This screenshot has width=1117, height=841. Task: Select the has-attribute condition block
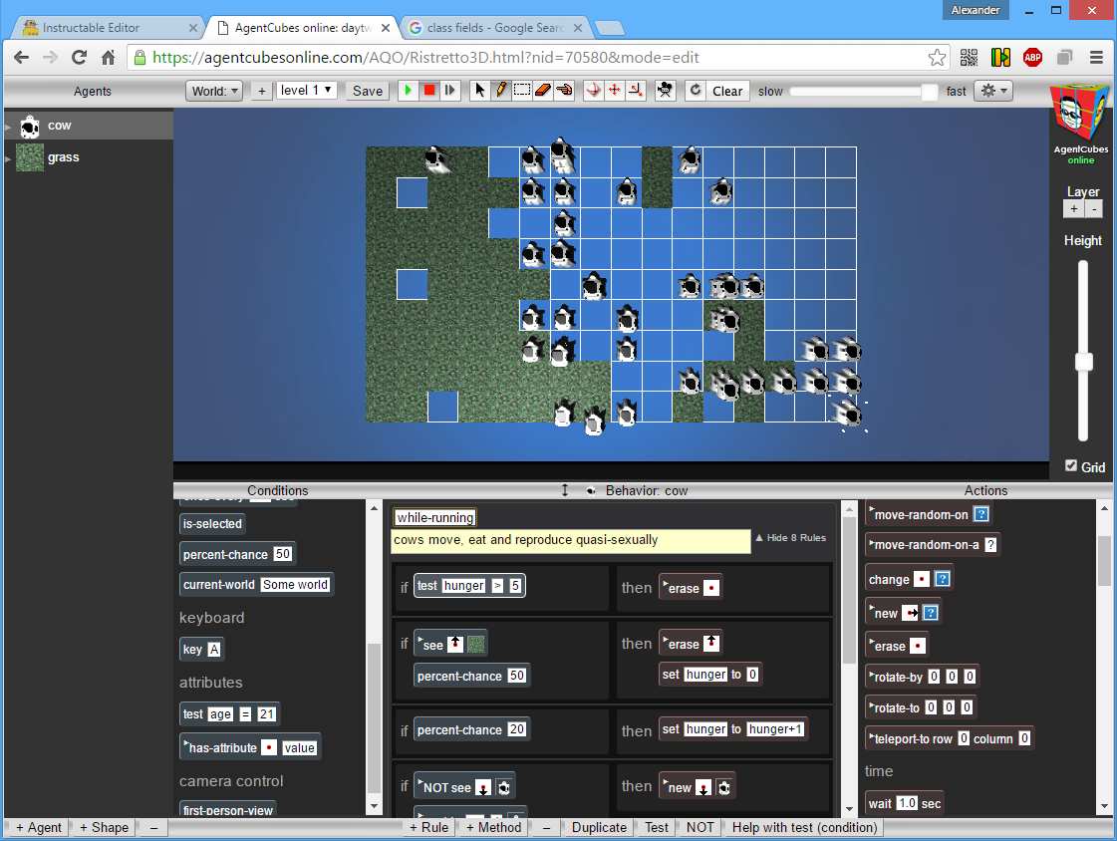coord(250,747)
